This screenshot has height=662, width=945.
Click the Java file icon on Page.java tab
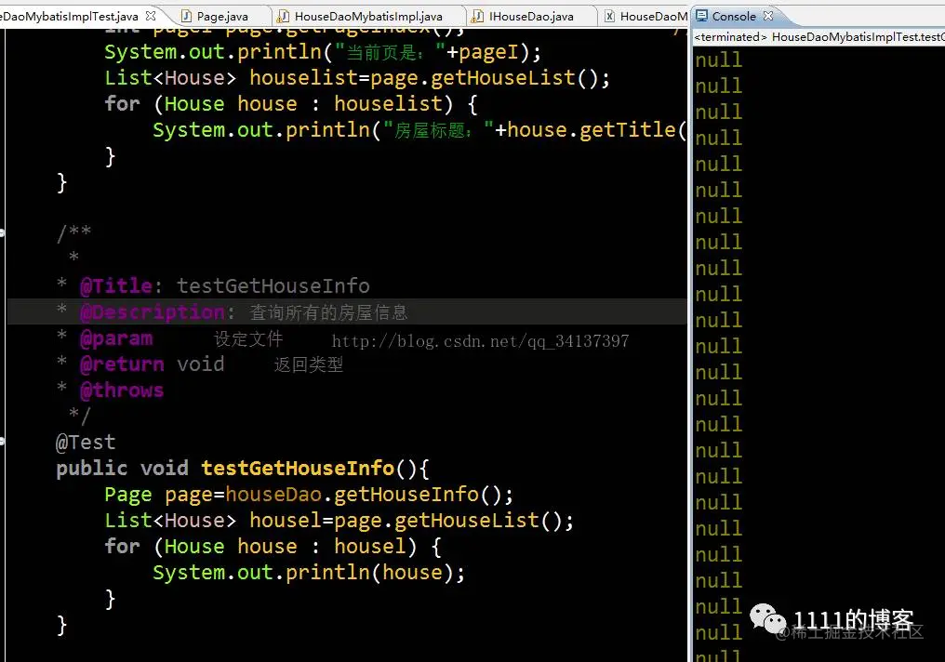point(187,16)
